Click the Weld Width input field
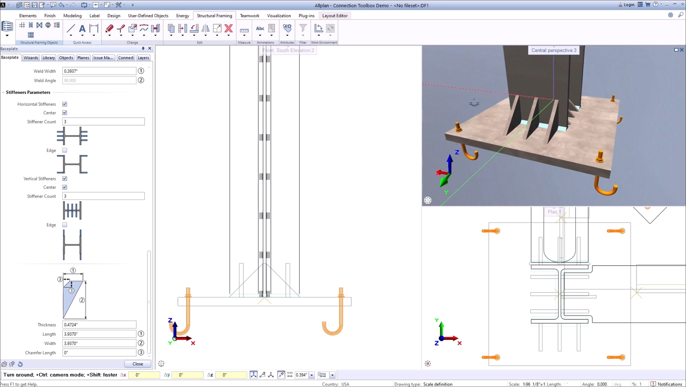 pyautogui.click(x=99, y=71)
